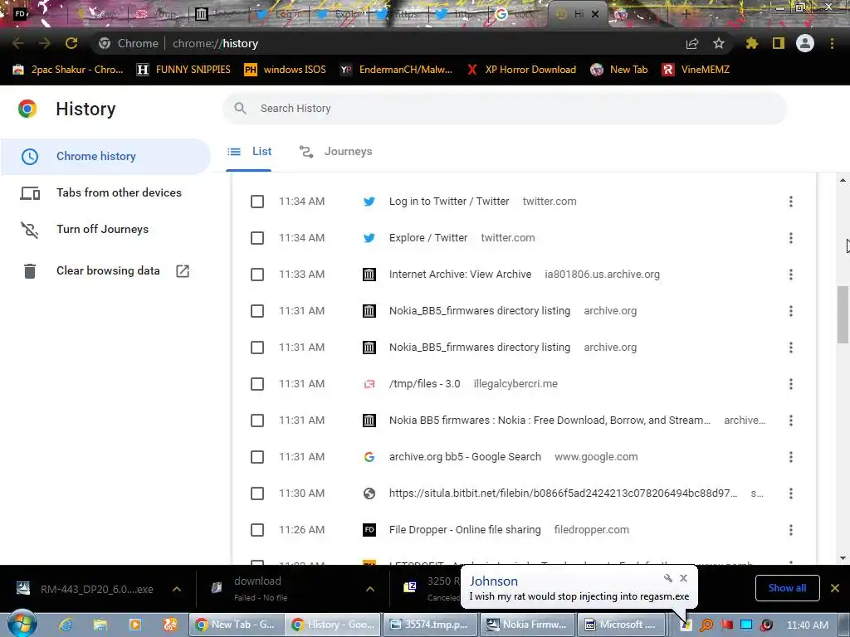Open the FUNNY SNIPPIES bookmark
The height and width of the screenshot is (637, 850).
click(x=183, y=70)
